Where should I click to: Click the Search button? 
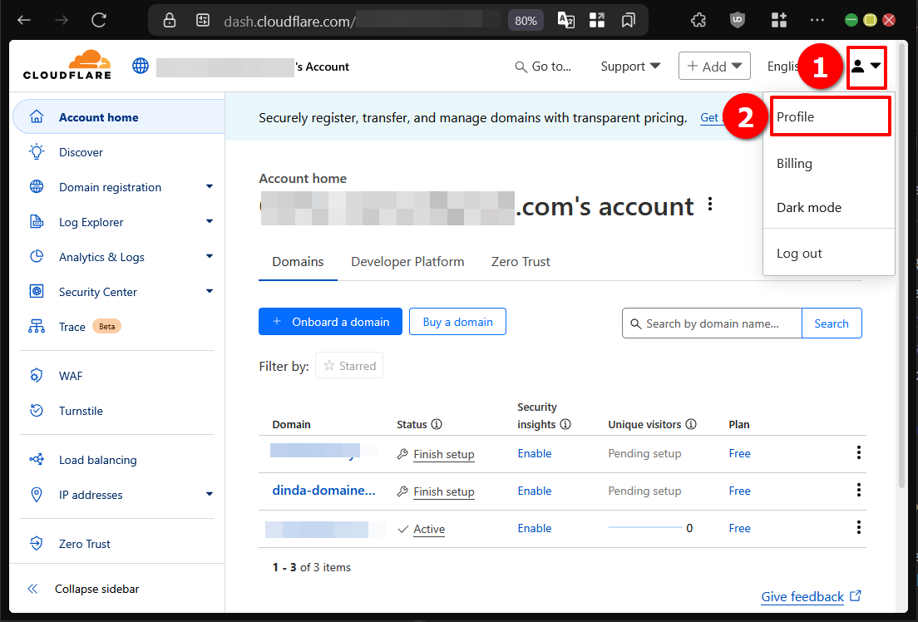coord(832,323)
